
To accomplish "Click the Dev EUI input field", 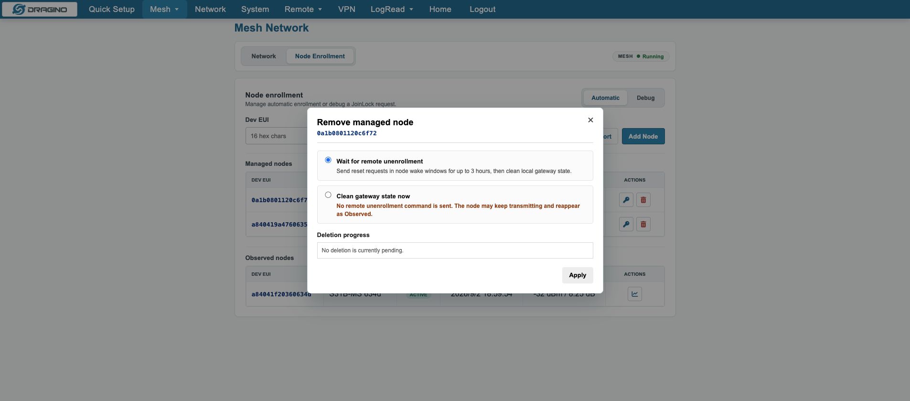I will pyautogui.click(x=277, y=136).
